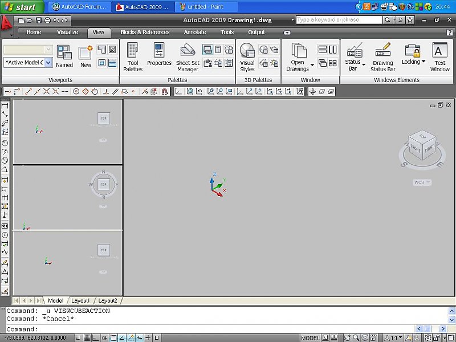Screen dimensions: 456x342
Task: Click the MODEL button in status bar
Action: [x=310, y=338]
